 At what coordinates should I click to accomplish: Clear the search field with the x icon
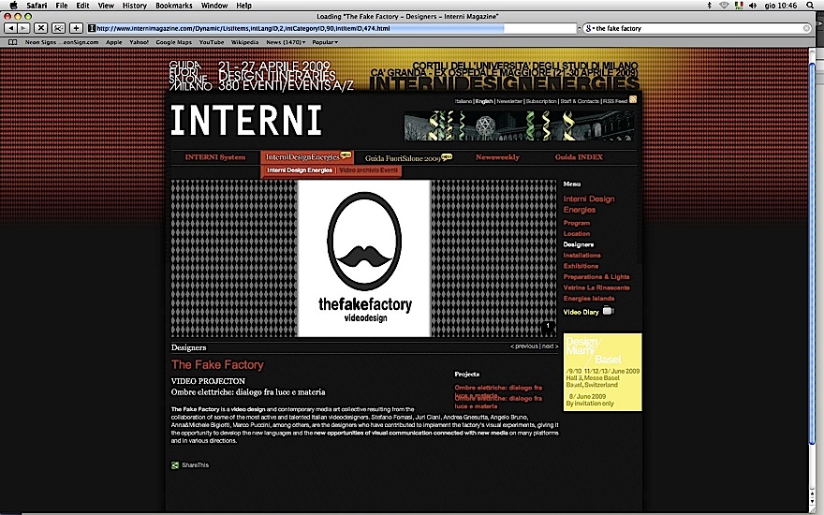tap(803, 28)
